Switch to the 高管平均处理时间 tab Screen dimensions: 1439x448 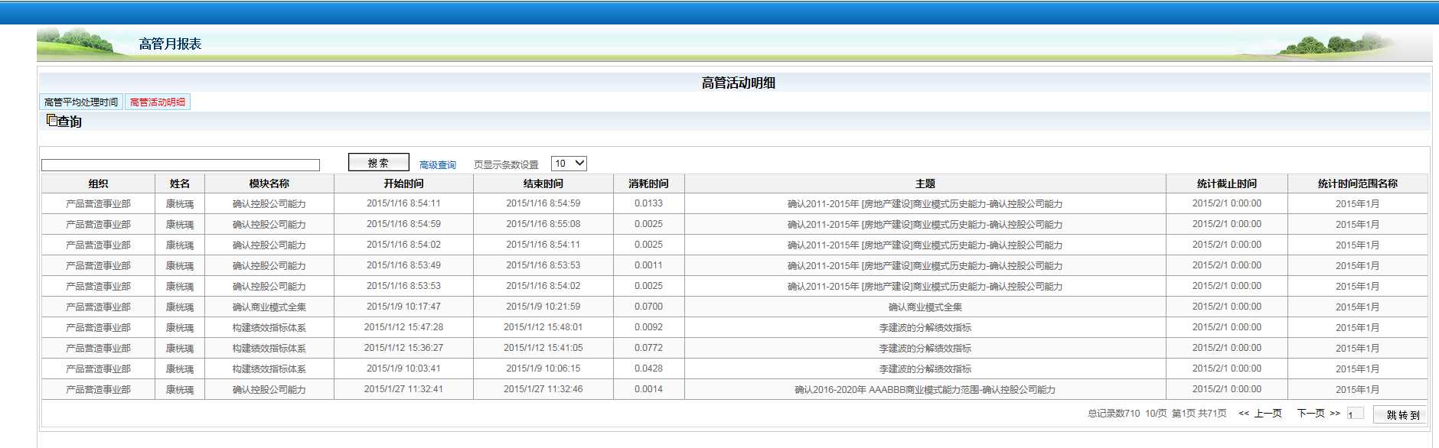81,102
